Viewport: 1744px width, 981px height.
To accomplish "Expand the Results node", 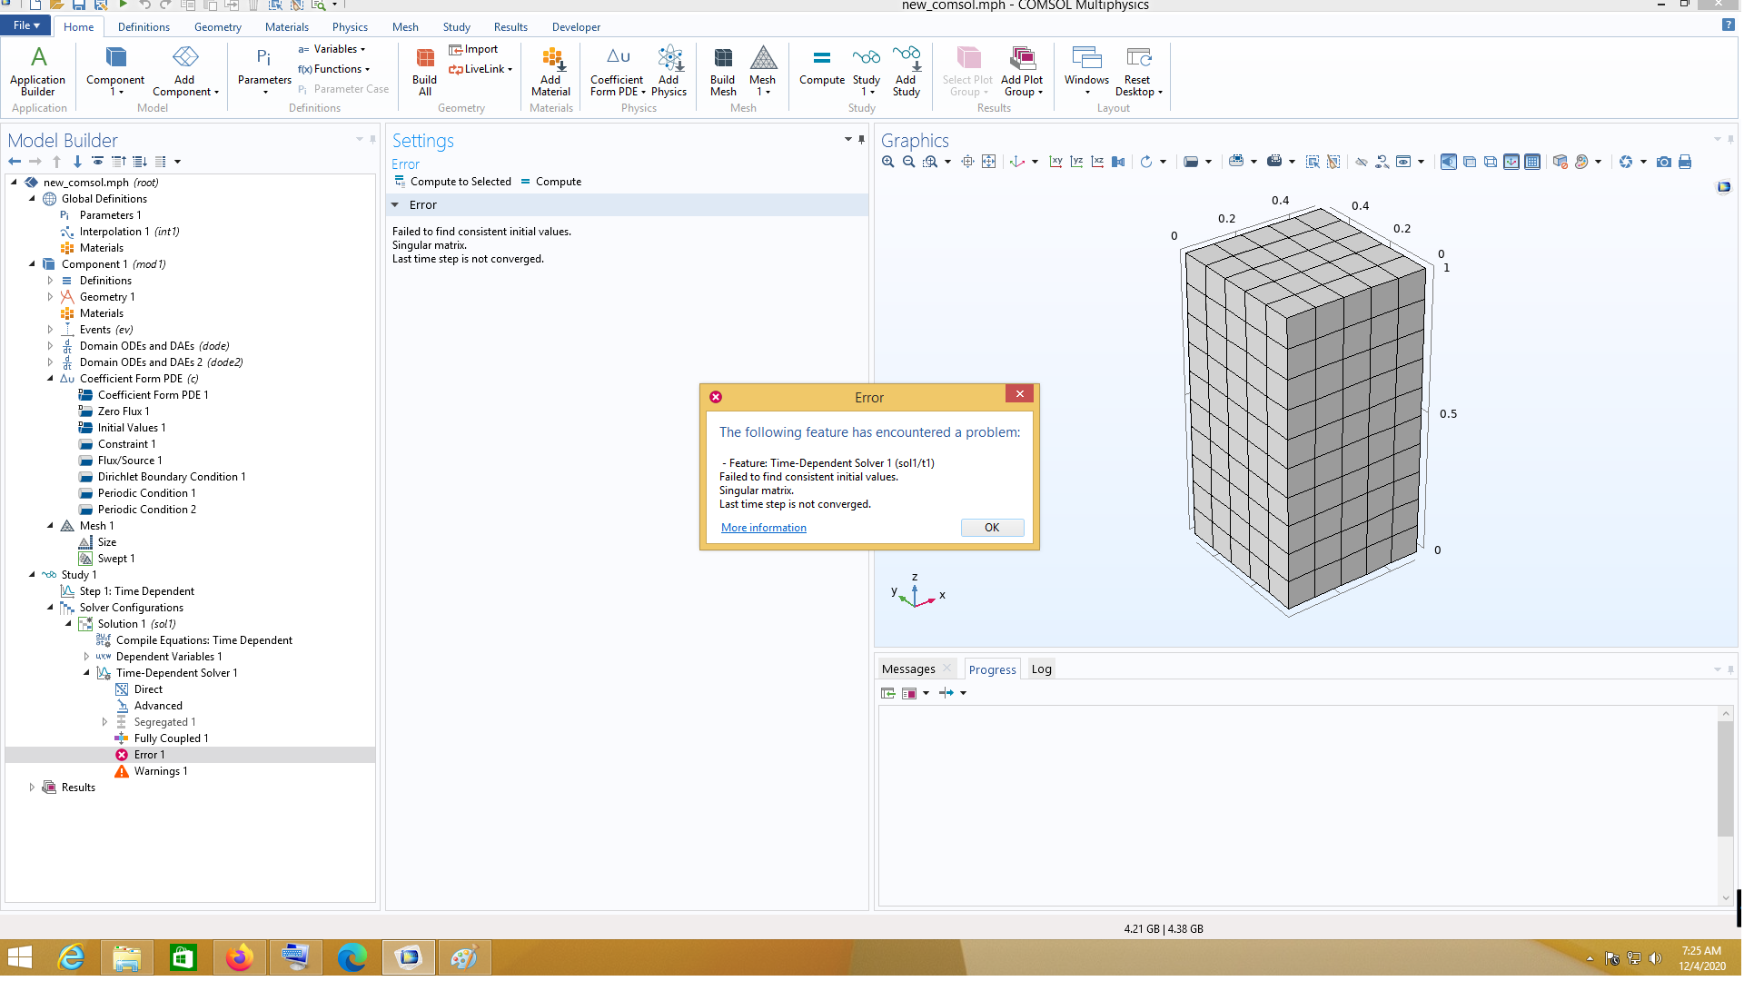I will click(x=32, y=788).
